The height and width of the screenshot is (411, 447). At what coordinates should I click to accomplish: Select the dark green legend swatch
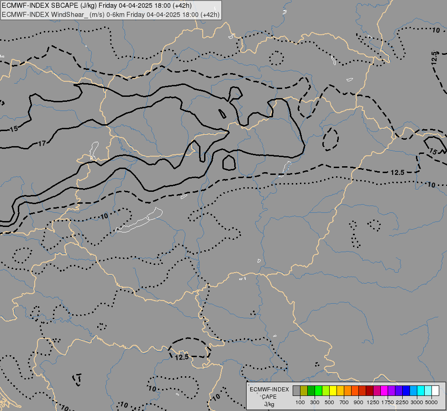click(311, 391)
